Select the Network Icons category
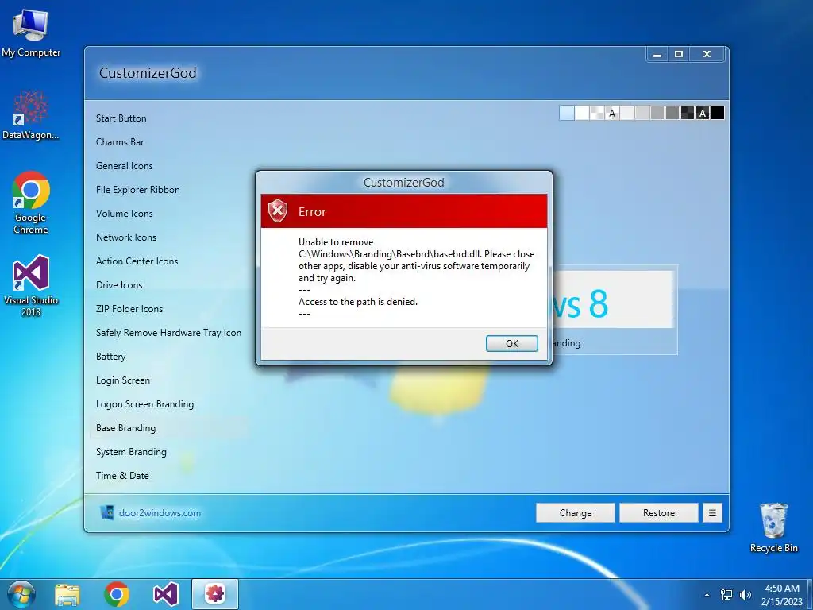Viewport: 813px width, 610px height. (126, 237)
